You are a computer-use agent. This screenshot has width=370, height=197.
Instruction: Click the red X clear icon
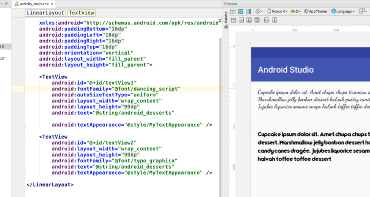coord(258,20)
